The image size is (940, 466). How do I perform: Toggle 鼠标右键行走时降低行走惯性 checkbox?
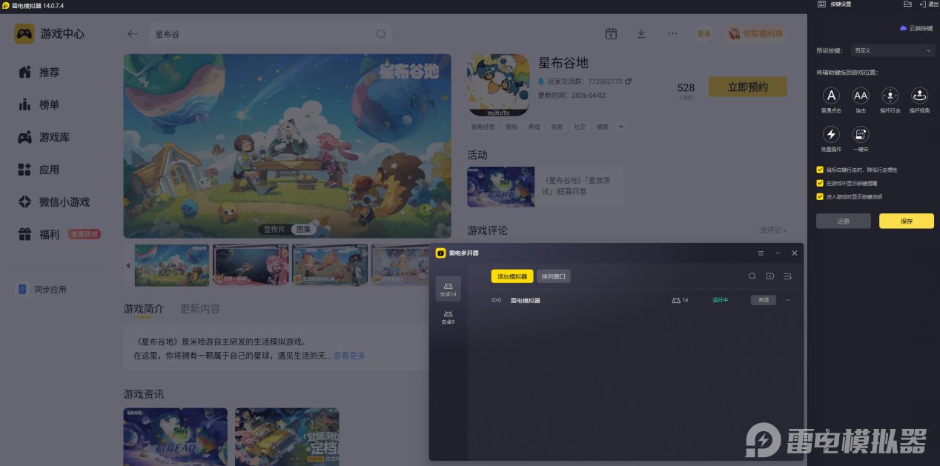pos(820,170)
